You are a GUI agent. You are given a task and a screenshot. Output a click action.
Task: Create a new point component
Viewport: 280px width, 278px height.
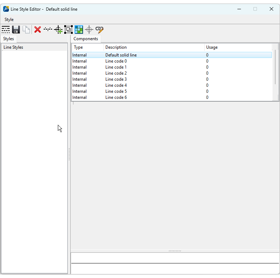click(58, 30)
